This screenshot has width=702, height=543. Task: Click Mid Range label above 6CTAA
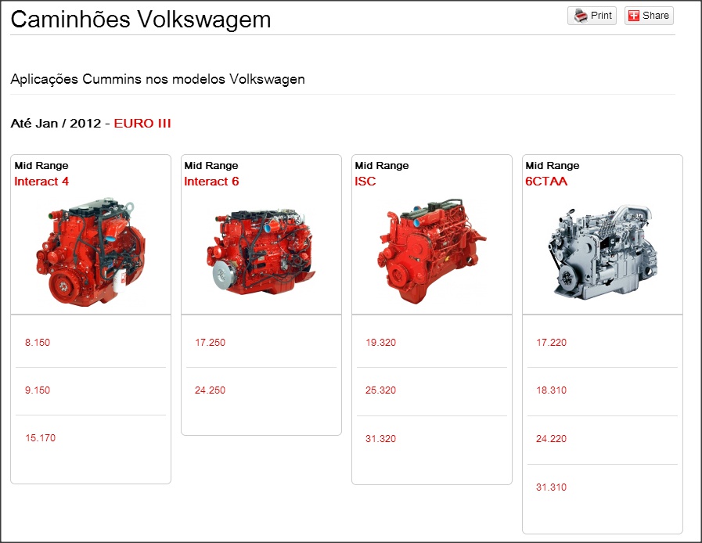tap(553, 166)
